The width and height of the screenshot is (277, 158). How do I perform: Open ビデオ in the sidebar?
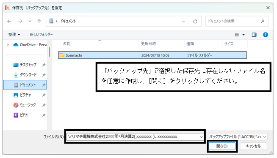tap(21, 115)
